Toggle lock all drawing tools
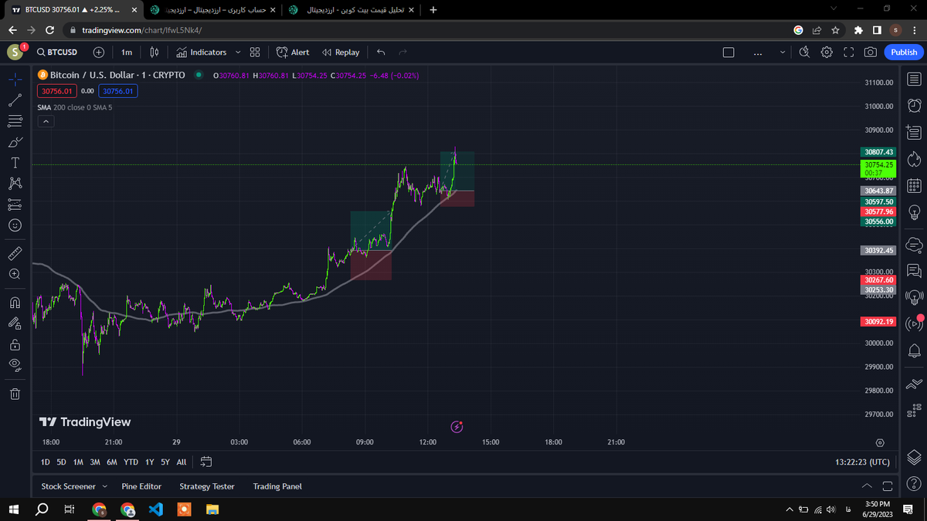This screenshot has width=927, height=521. pyautogui.click(x=15, y=344)
